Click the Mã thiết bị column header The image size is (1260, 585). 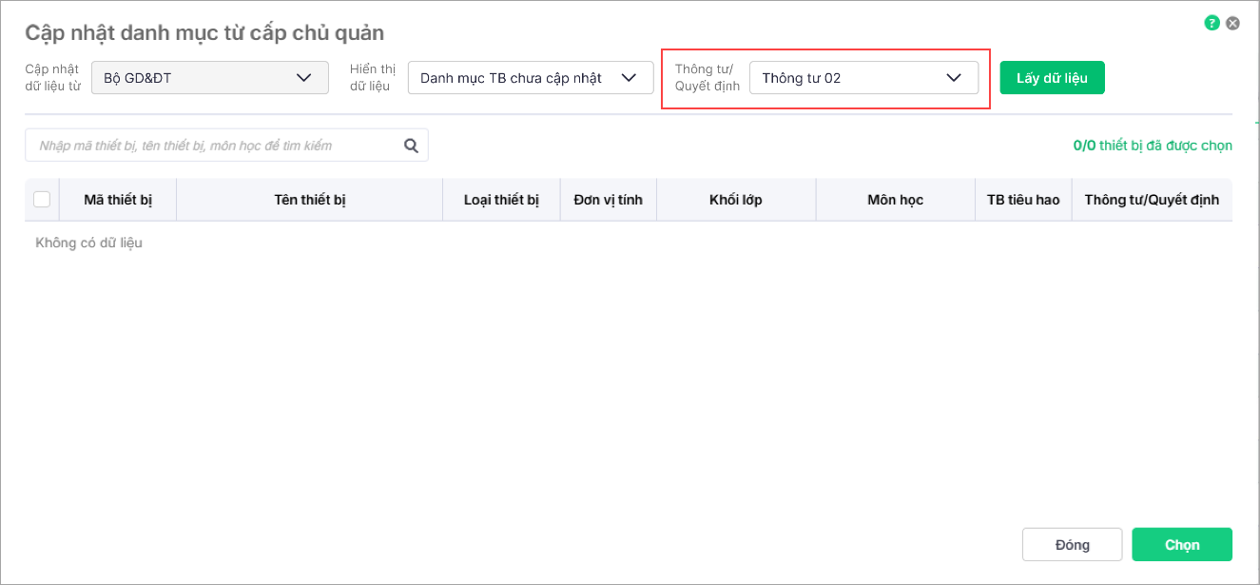[118, 200]
